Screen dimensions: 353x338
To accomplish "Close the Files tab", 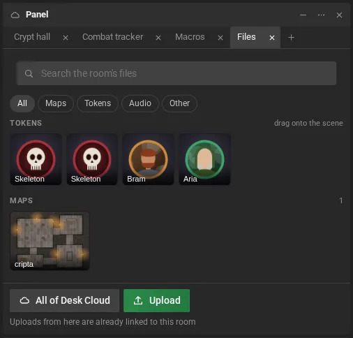I will [x=272, y=38].
